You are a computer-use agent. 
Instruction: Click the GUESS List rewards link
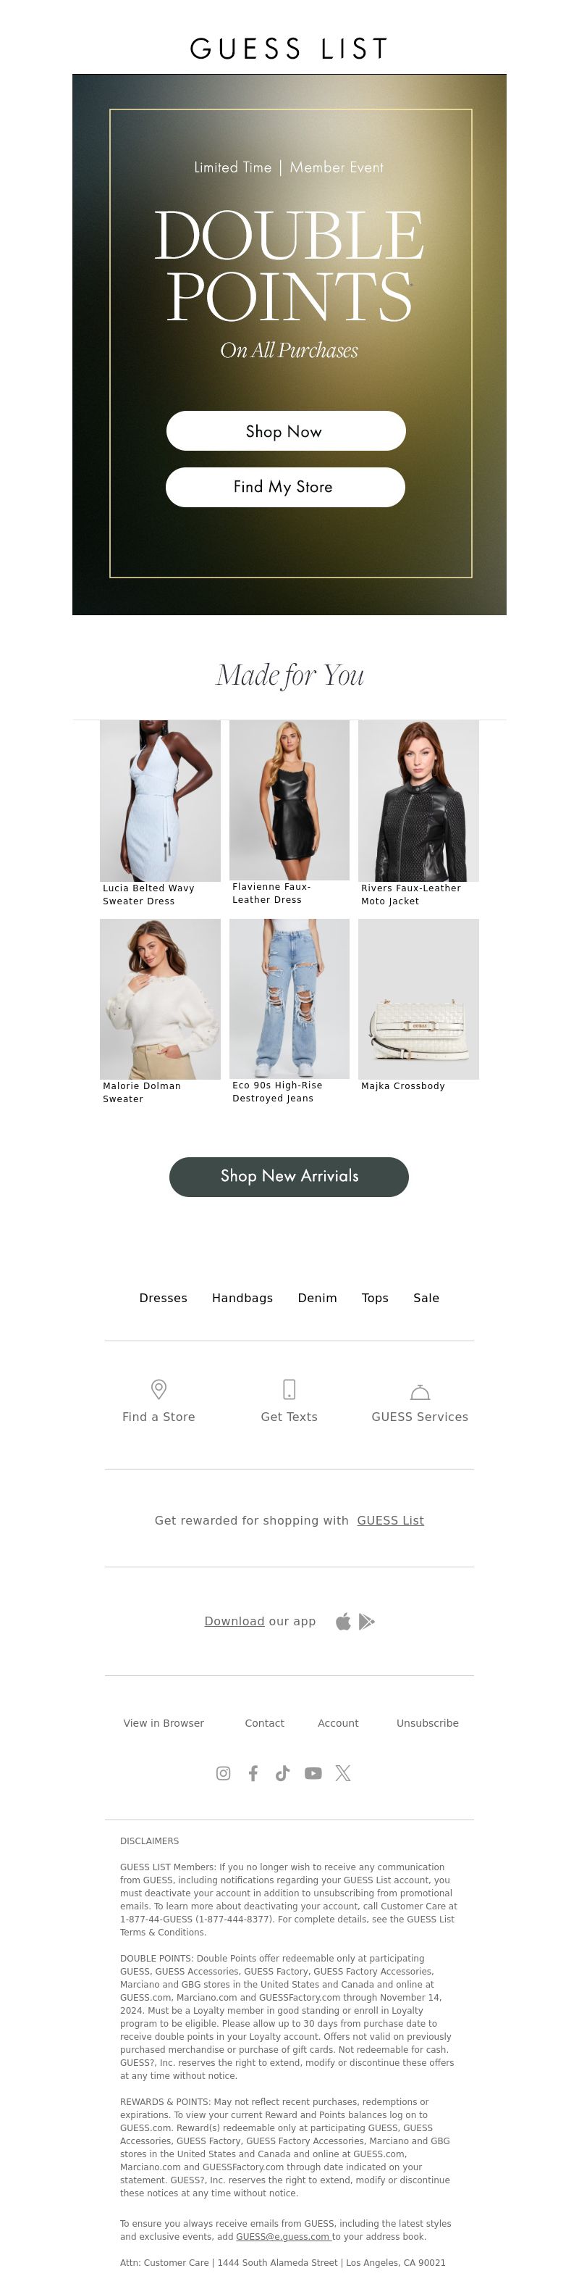click(x=390, y=1520)
